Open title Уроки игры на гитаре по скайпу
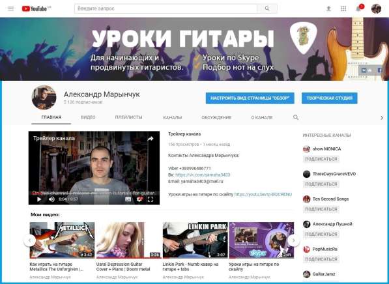Image resolution: width=389 pixels, height=284 pixels. tap(254, 266)
